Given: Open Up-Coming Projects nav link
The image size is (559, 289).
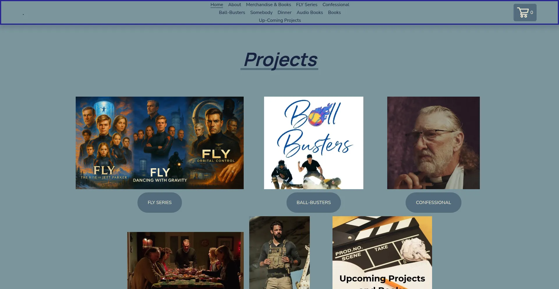Looking at the screenshot, I should coord(280,20).
